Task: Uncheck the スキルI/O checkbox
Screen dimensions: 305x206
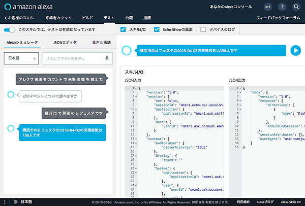Action: [x=124, y=30]
